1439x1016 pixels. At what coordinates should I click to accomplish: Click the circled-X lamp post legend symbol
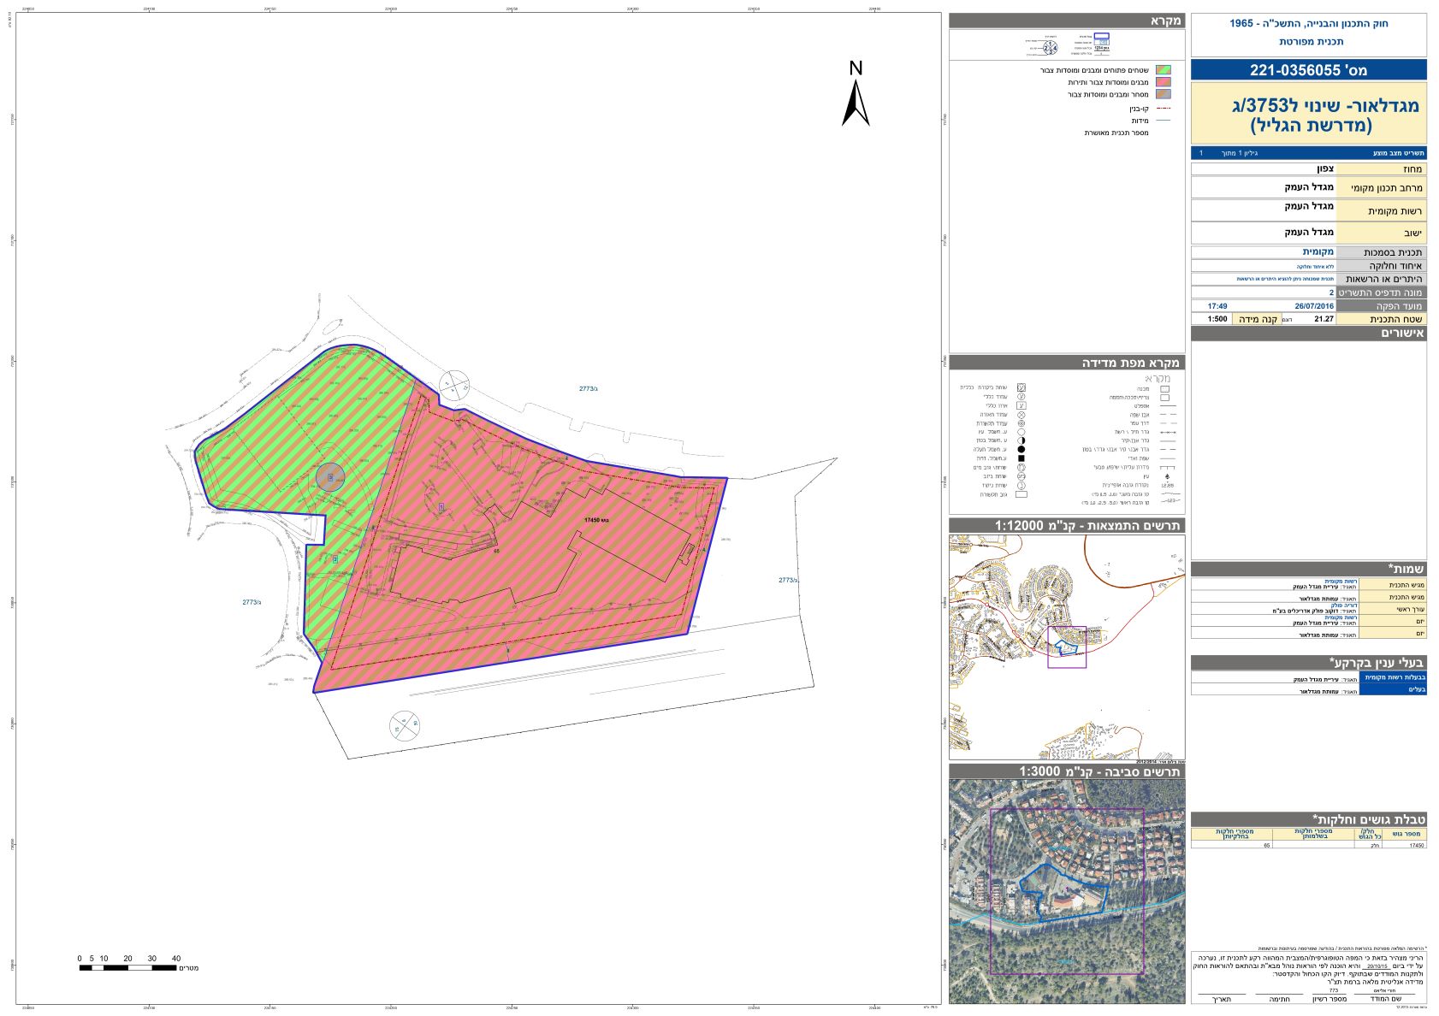(x=1021, y=414)
